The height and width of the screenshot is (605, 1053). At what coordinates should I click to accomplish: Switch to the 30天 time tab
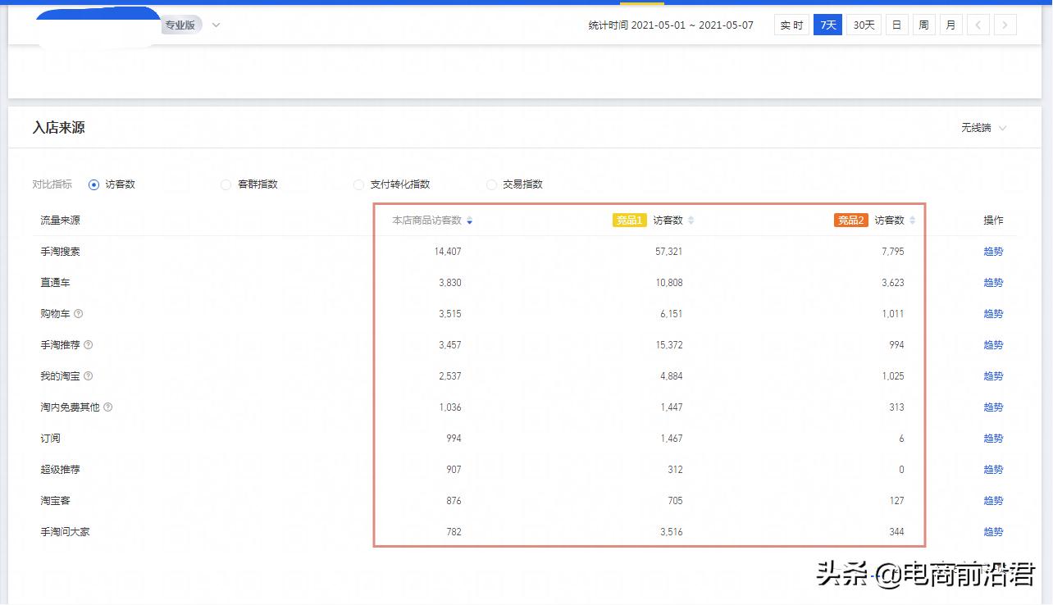pos(863,25)
